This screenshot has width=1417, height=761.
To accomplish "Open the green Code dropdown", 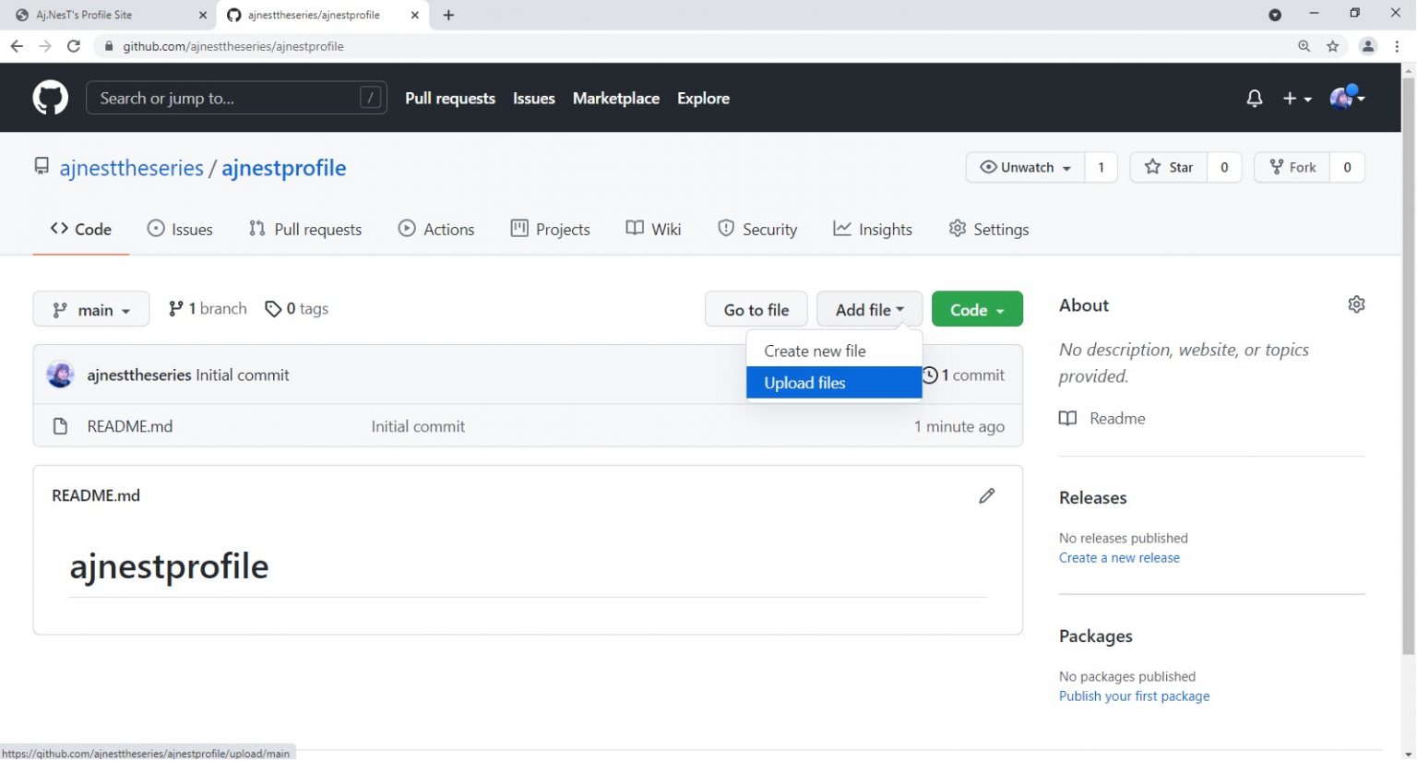I will click(976, 310).
